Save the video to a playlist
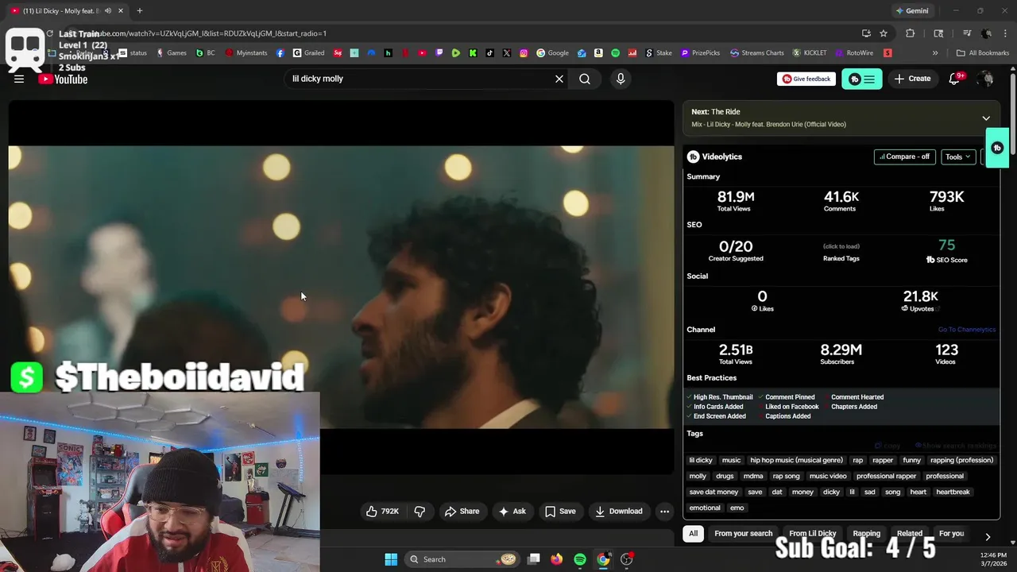The width and height of the screenshot is (1017, 572). pyautogui.click(x=560, y=512)
